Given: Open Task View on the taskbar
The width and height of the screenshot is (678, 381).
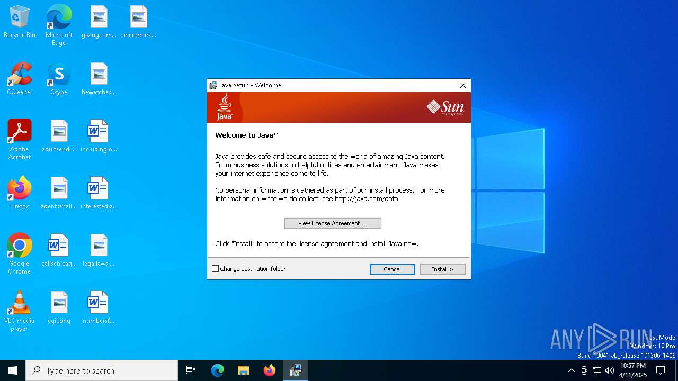Looking at the screenshot, I should coord(191,370).
